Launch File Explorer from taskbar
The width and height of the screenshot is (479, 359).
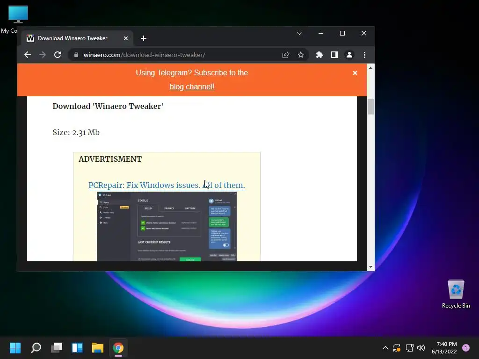click(x=98, y=348)
